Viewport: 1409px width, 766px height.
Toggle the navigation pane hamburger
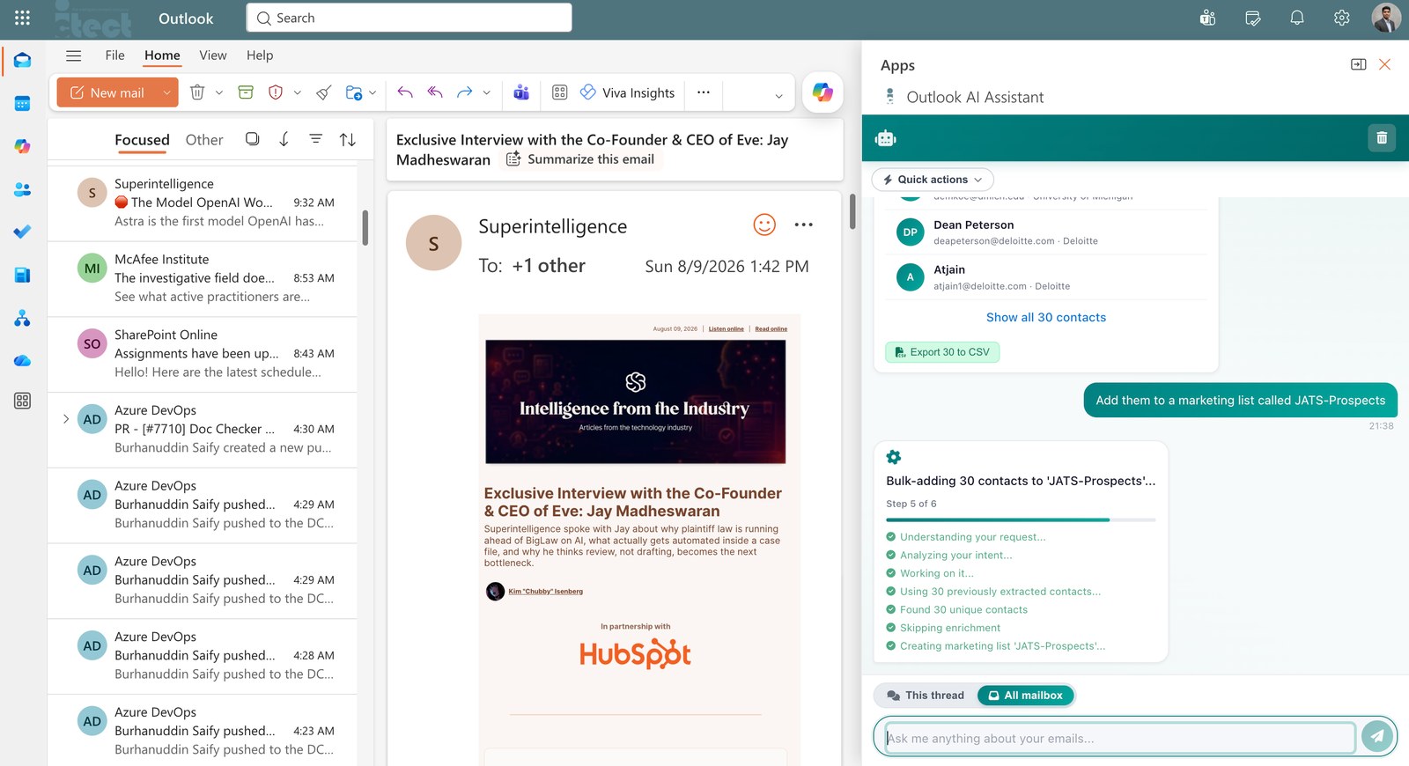coord(74,55)
